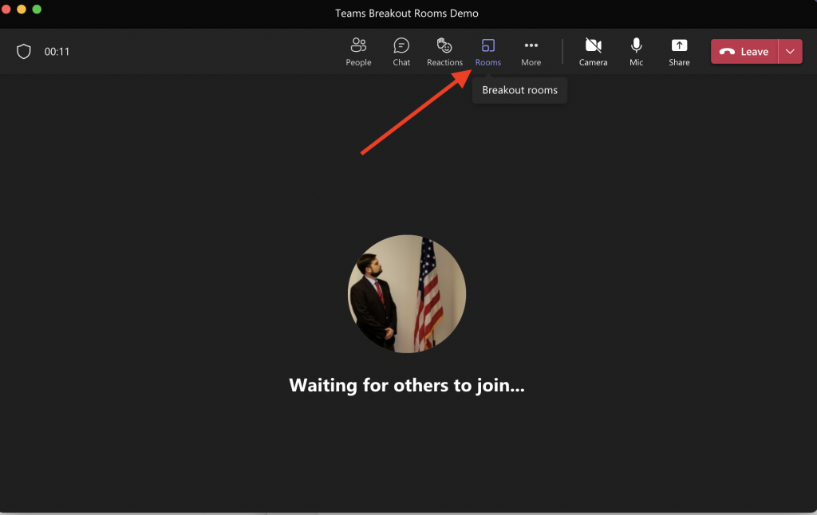Click the green macOS fullscreen button

(37, 10)
